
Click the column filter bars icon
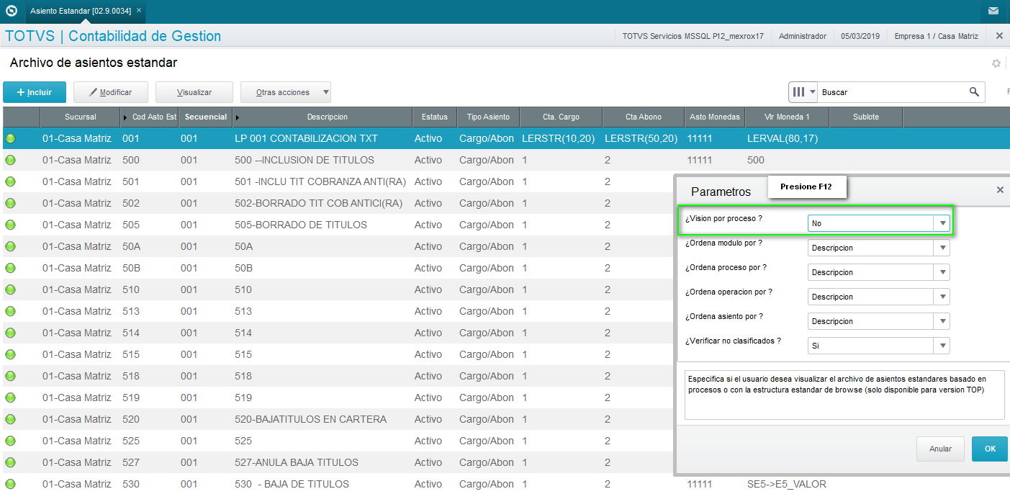[x=798, y=91]
